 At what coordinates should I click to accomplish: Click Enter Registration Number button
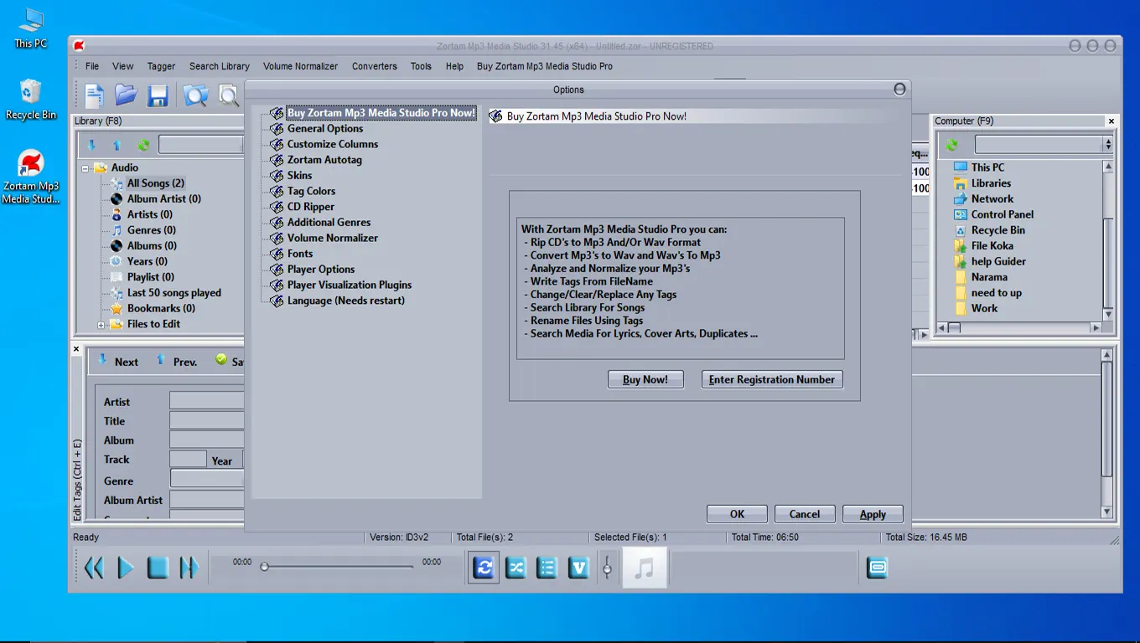(x=772, y=379)
